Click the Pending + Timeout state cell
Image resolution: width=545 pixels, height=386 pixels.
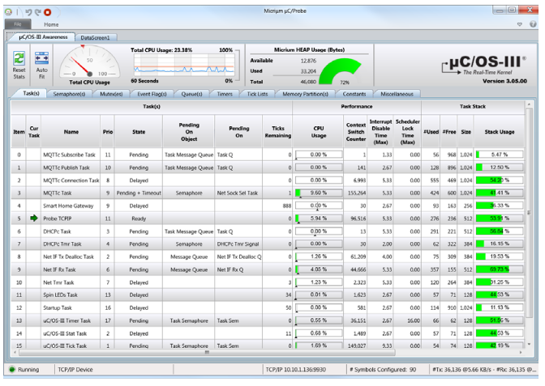[x=139, y=193]
